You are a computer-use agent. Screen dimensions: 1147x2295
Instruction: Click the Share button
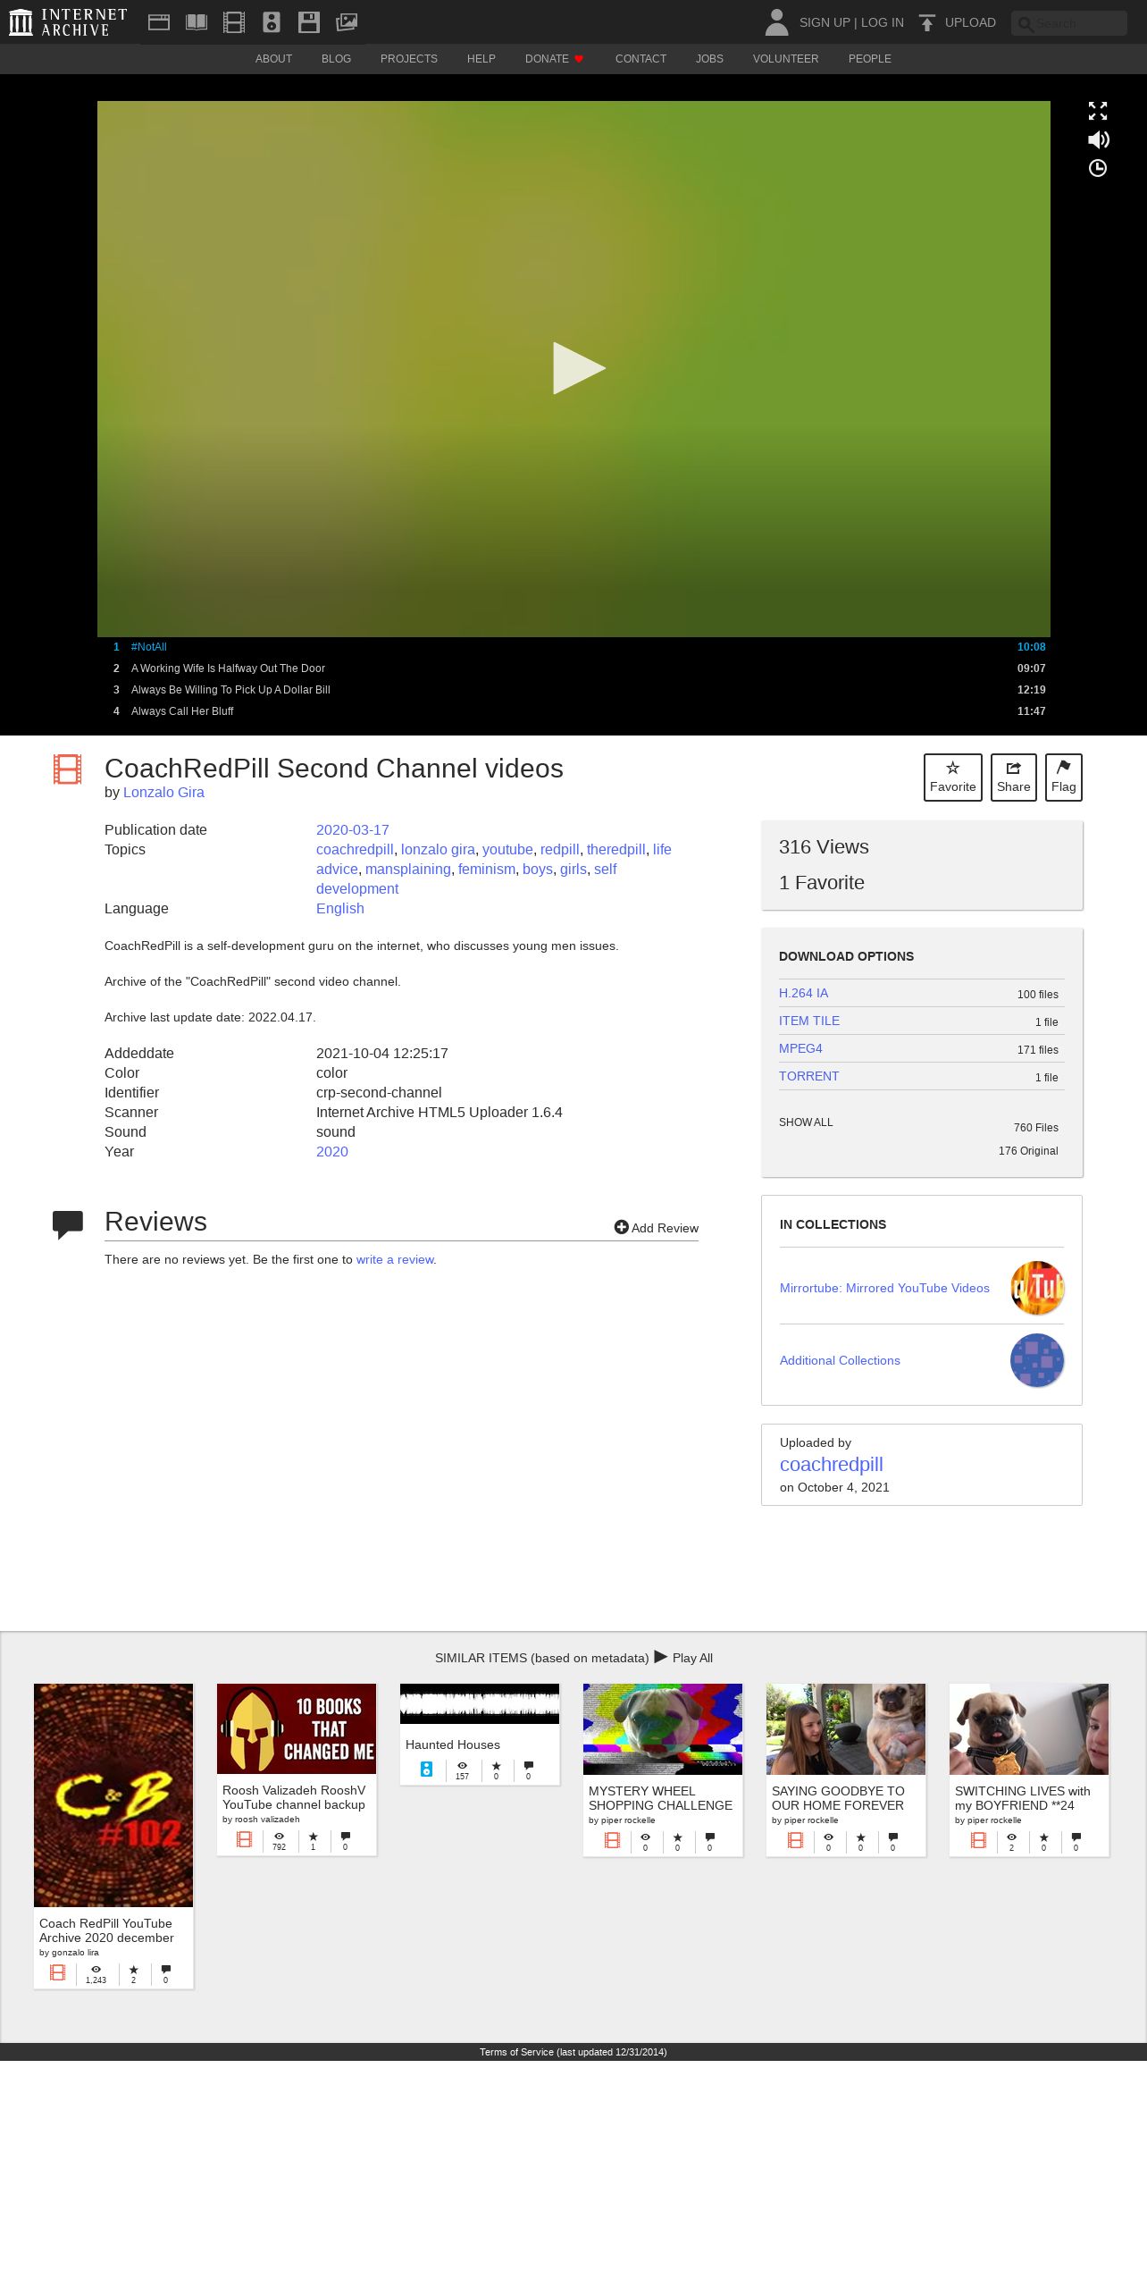(1014, 778)
